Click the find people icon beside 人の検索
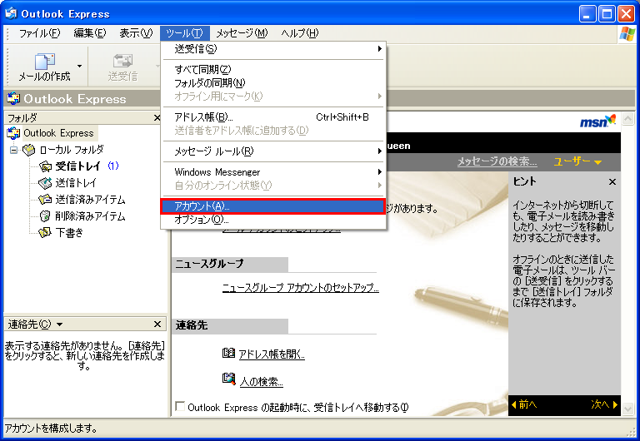Viewport: 640px width, 441px height. (228, 379)
